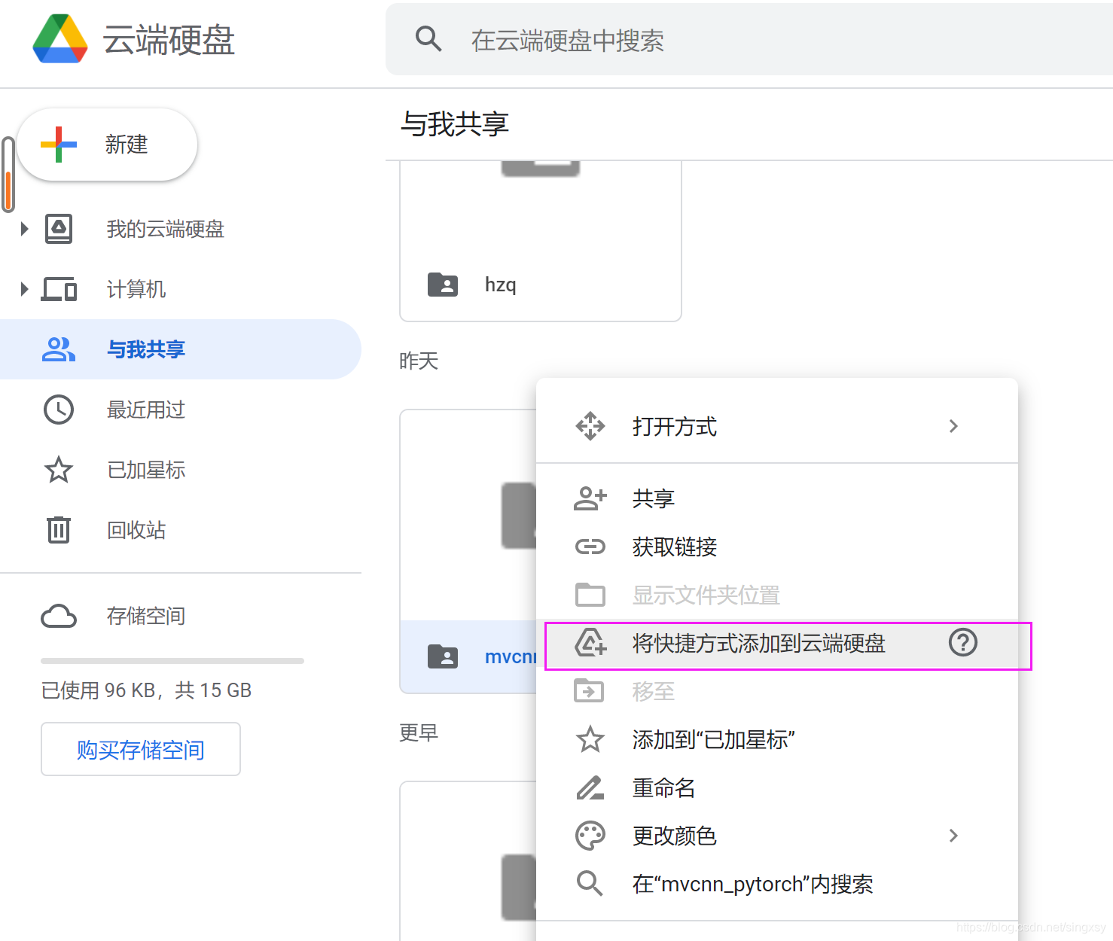Click the 购买存储空间 button

pyautogui.click(x=140, y=749)
